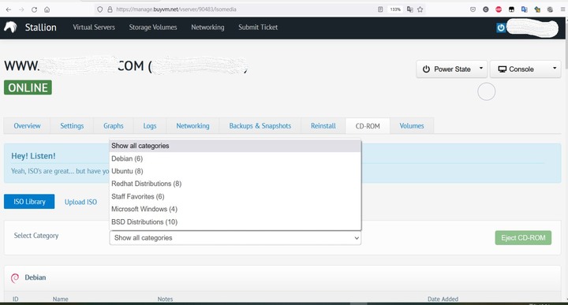Switch to the Graphs tab
568x305 pixels.
tap(114, 126)
